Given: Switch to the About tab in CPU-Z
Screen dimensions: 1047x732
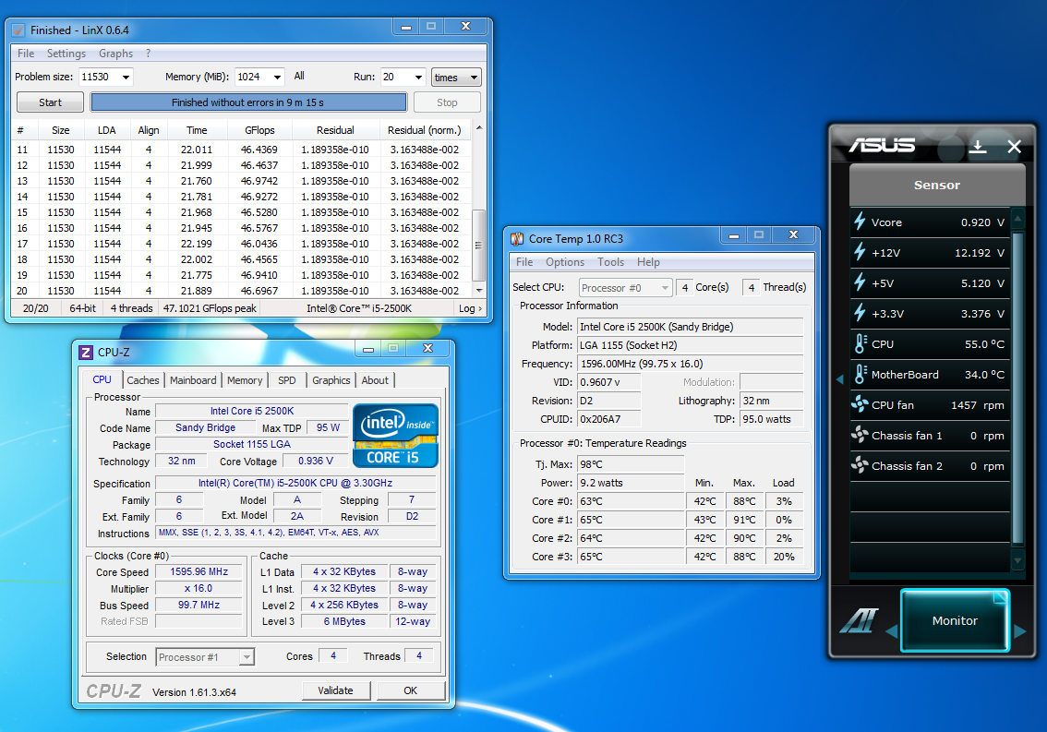Looking at the screenshot, I should (x=375, y=380).
